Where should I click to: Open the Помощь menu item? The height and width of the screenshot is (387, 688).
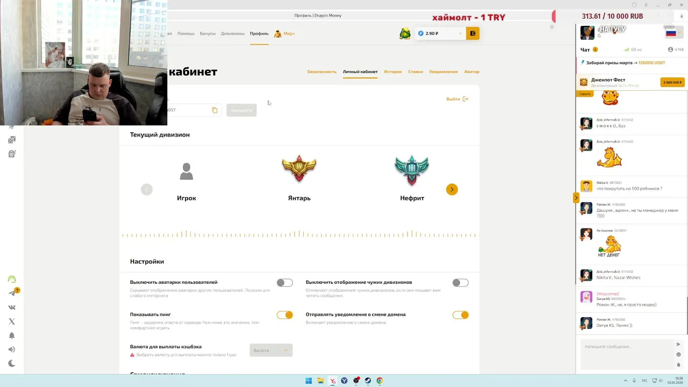pyautogui.click(x=186, y=33)
